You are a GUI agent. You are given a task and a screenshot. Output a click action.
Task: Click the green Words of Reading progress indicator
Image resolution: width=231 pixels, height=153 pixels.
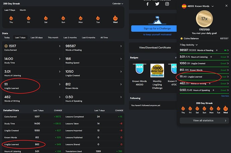225,50
